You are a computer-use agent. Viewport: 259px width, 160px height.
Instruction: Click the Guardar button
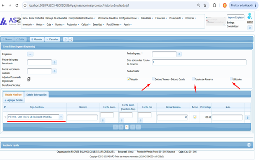click(37, 39)
